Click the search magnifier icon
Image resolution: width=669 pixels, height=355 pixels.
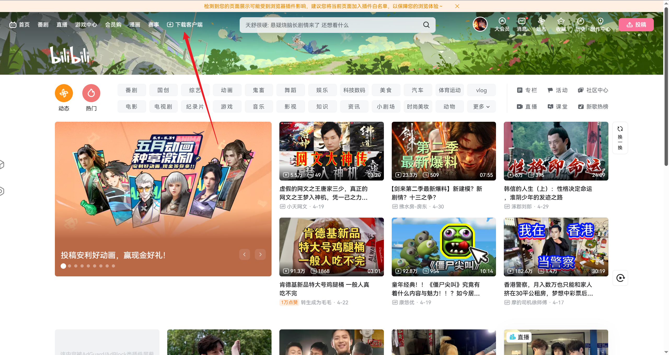coord(426,25)
